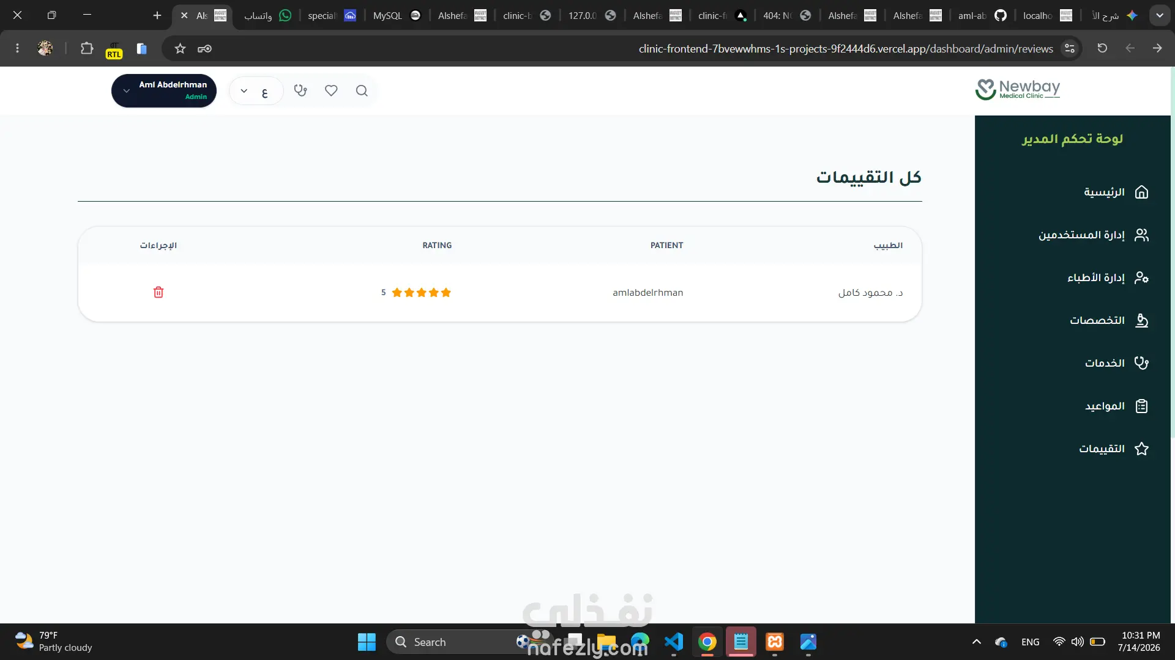The height and width of the screenshot is (660, 1175).
Task: Open التخصصات in the sidebar
Action: 1109,320
